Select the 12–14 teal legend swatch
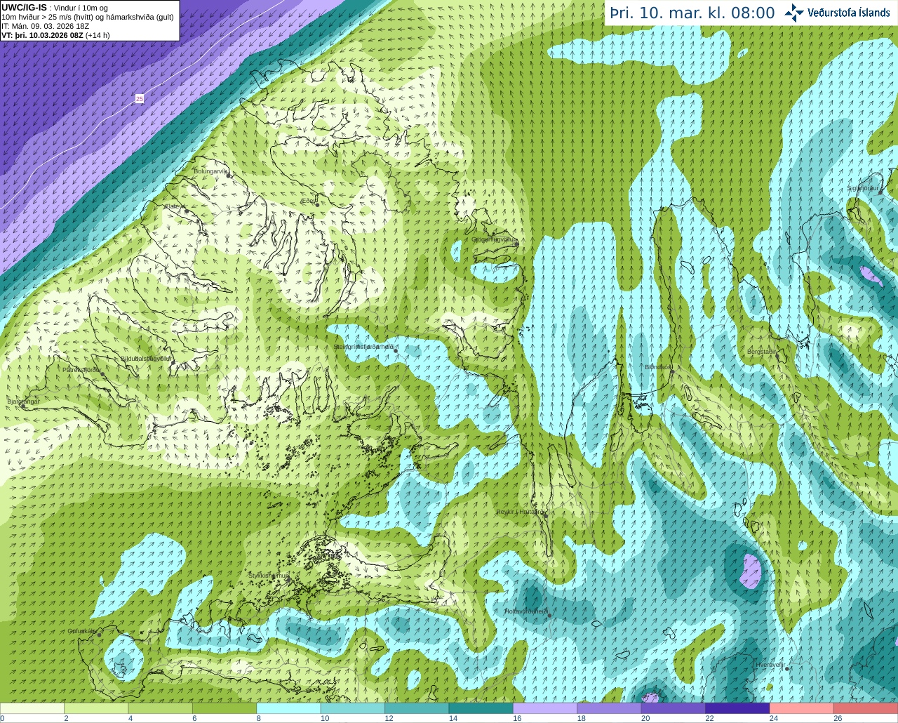 [x=417, y=708]
